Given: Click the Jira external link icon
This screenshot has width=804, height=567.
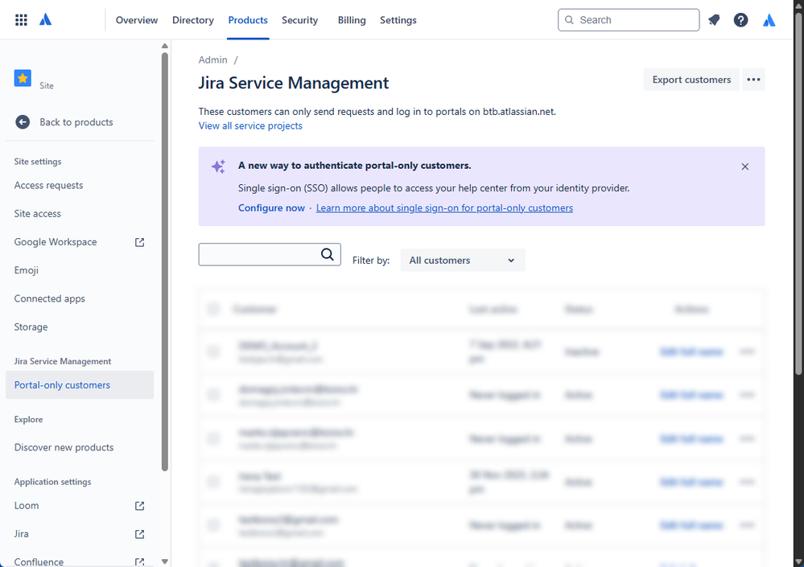Looking at the screenshot, I should coord(139,534).
